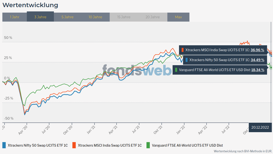Click the 34,49 % Nifty 50 tooltip value
Screen dimensions: 273x154
click(257, 60)
